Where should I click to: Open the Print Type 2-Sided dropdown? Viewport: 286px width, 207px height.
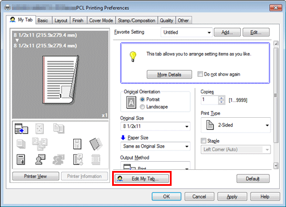point(236,125)
